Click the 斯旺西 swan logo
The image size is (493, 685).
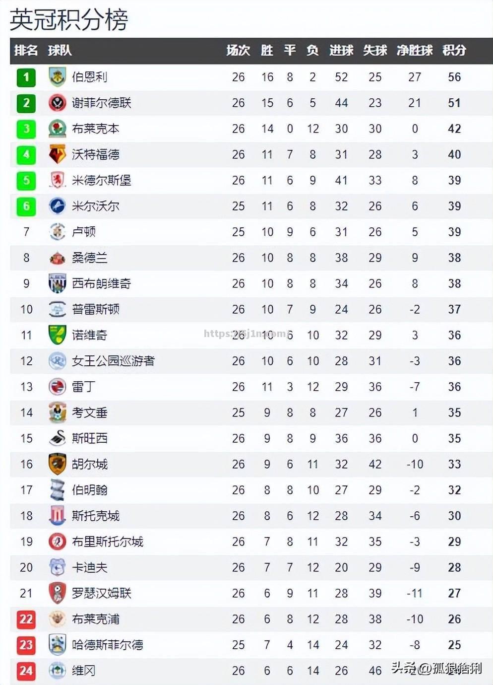click(58, 438)
